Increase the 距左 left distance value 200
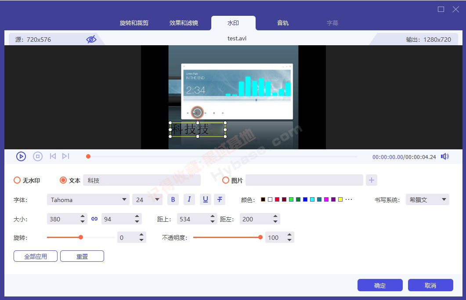 click(x=275, y=216)
